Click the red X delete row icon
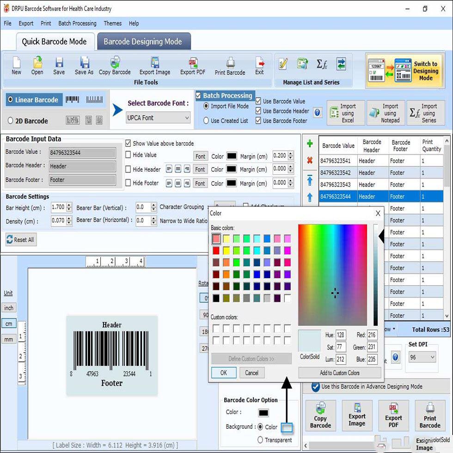This screenshot has height=453, width=453. click(x=310, y=160)
